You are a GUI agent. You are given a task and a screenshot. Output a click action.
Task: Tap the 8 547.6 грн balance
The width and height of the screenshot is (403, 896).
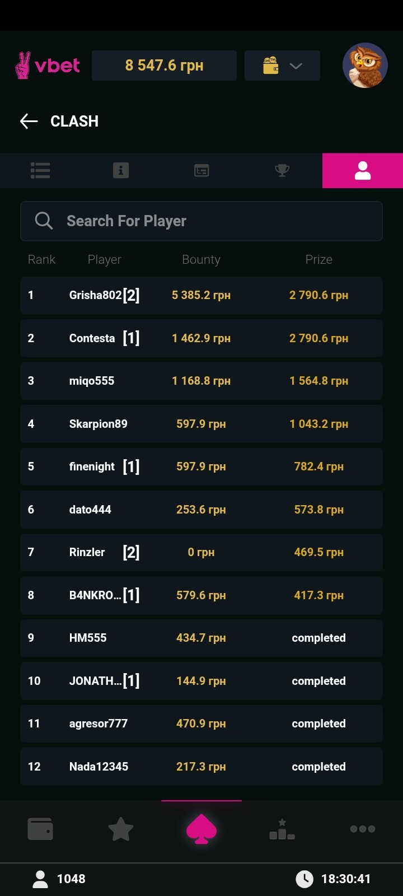click(x=164, y=66)
